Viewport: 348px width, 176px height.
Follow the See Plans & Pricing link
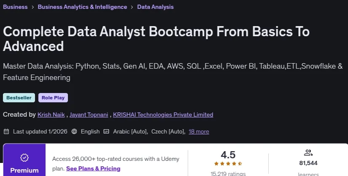click(93, 168)
